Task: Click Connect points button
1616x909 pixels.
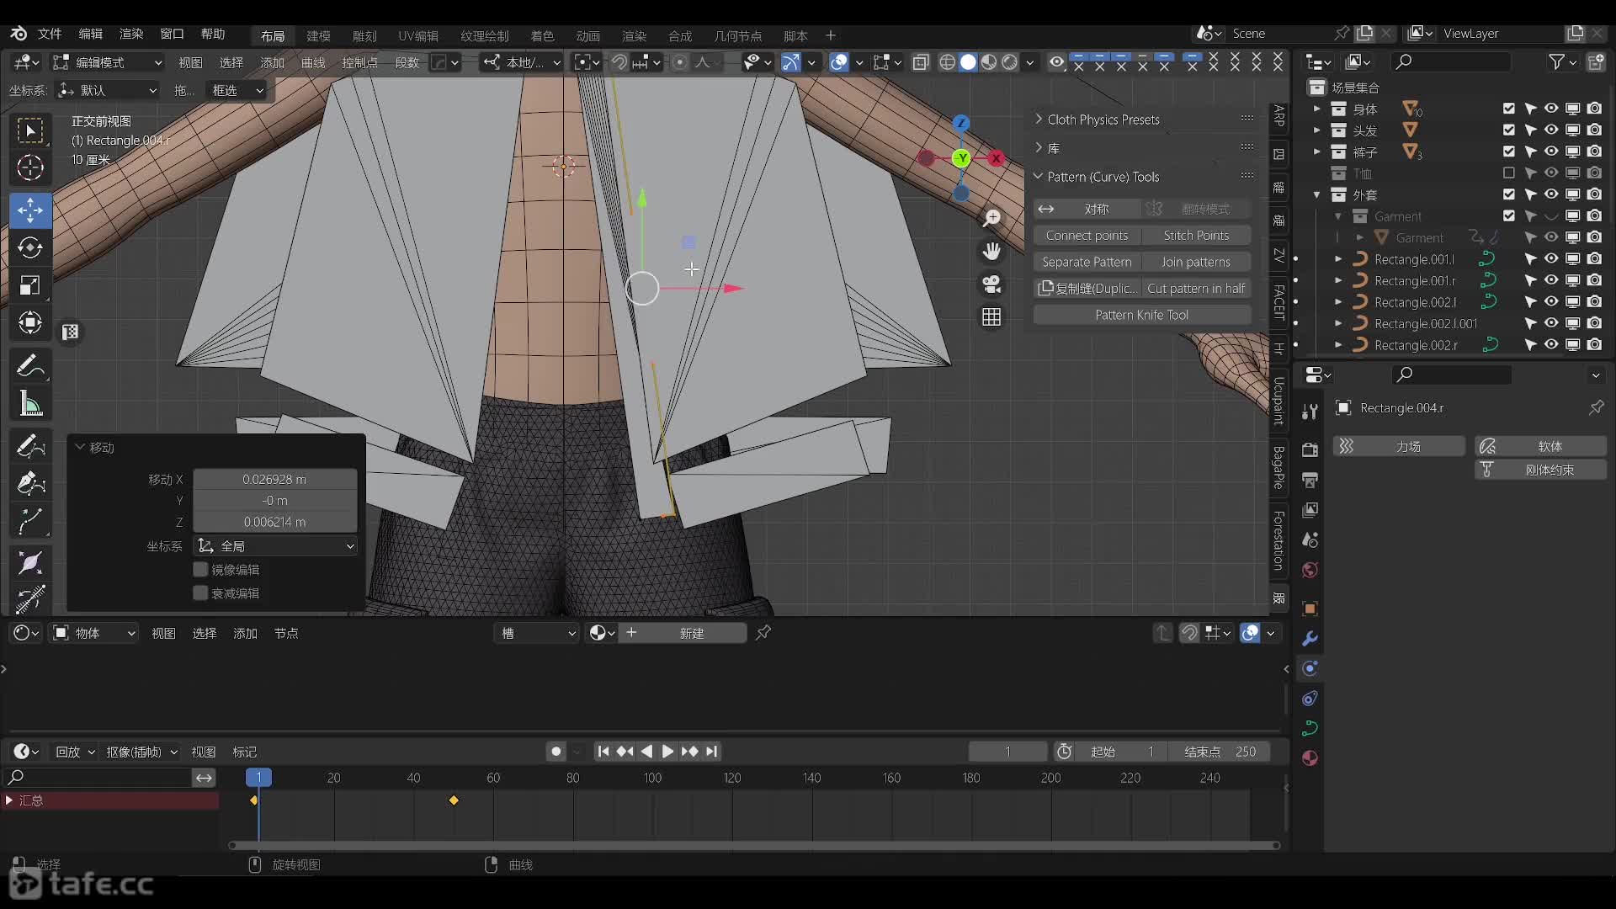Action: [x=1087, y=236]
